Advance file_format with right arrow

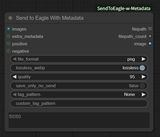[144, 59]
